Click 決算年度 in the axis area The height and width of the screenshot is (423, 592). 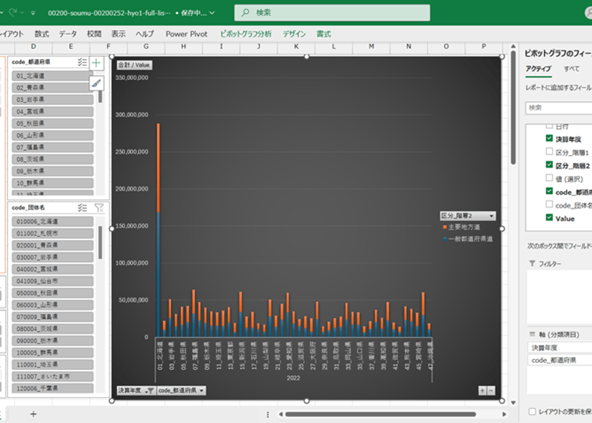pyautogui.click(x=560, y=347)
